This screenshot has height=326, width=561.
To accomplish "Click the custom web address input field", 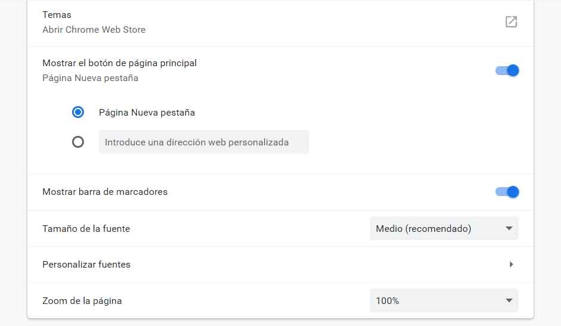I will (x=204, y=142).
